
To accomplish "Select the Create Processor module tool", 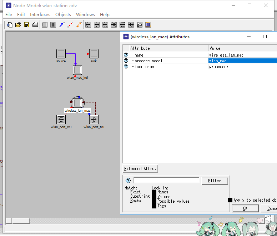I will [45, 25].
